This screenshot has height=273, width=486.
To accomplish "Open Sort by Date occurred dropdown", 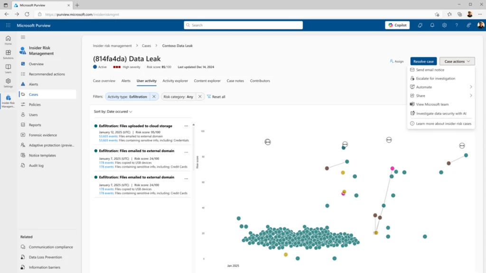I will 113,111.
